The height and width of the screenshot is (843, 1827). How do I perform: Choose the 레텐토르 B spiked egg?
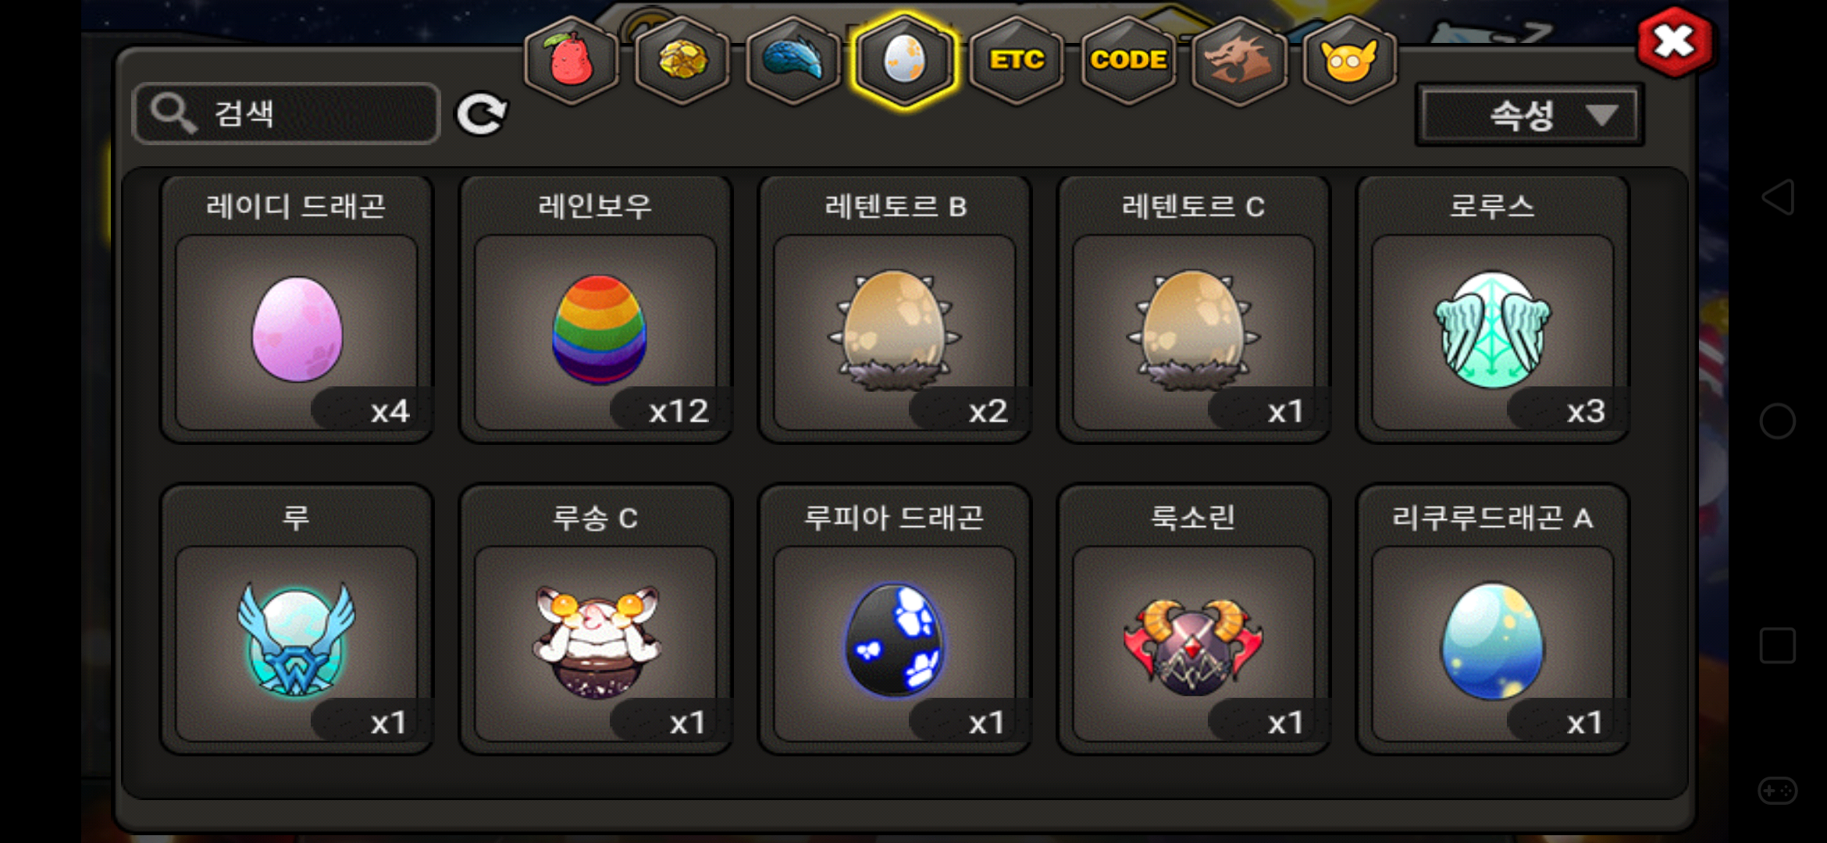click(895, 310)
